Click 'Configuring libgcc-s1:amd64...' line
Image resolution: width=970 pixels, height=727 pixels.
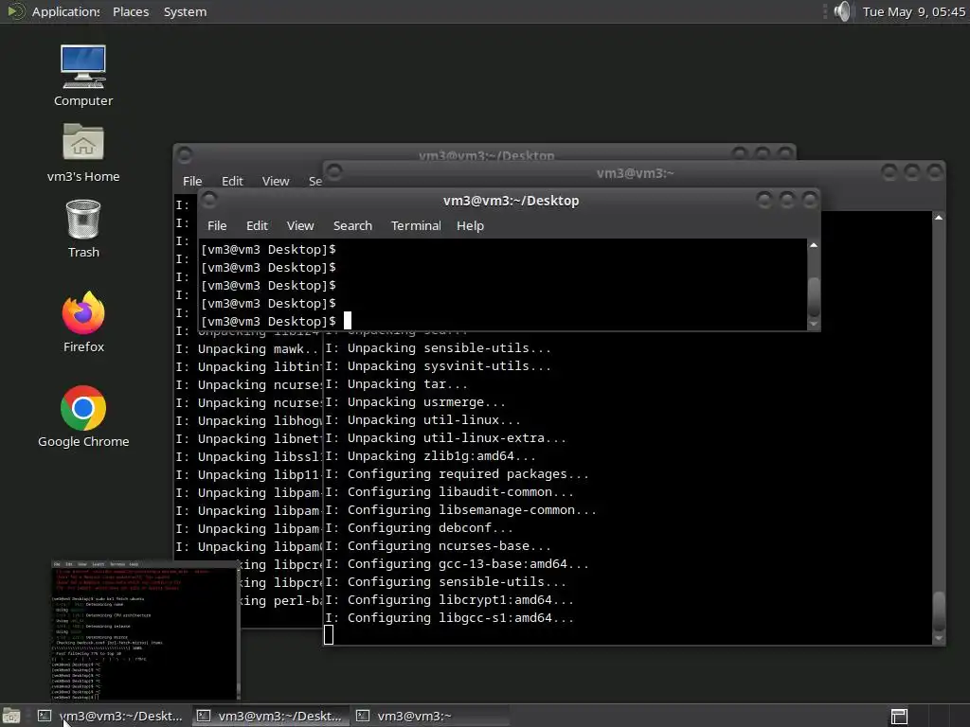(450, 617)
